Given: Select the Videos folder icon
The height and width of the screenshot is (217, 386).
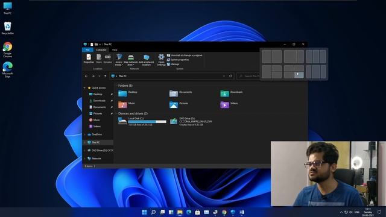Looking at the screenshot, I should tap(224, 104).
